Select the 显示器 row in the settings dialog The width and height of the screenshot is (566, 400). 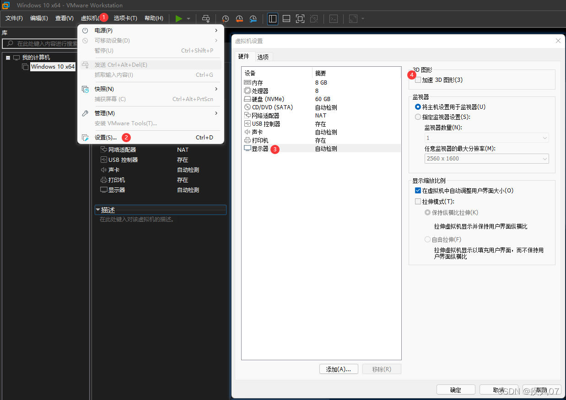(x=321, y=149)
